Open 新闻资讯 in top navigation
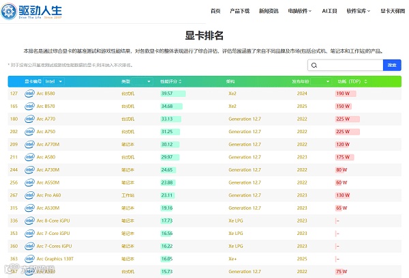 (x=269, y=11)
